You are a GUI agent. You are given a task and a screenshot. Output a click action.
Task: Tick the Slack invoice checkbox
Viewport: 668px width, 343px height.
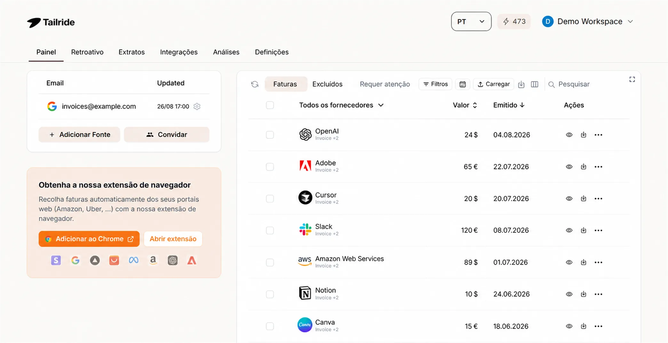tap(270, 230)
